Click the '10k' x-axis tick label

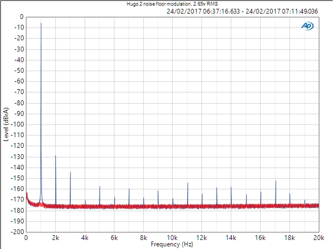172,238
